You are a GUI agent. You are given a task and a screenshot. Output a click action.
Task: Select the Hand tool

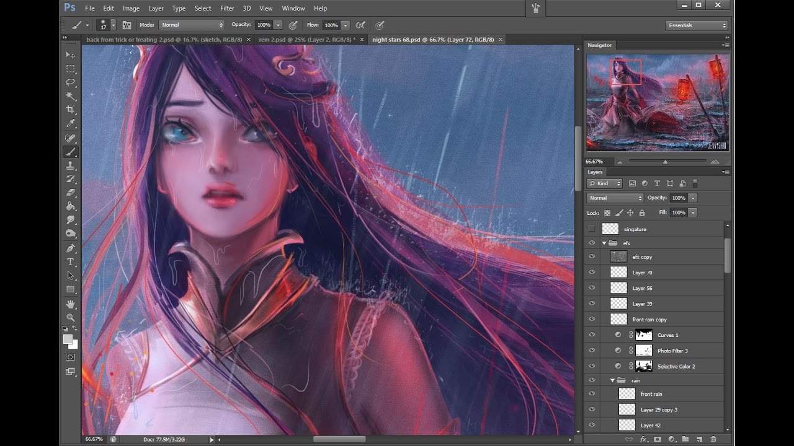[71, 304]
